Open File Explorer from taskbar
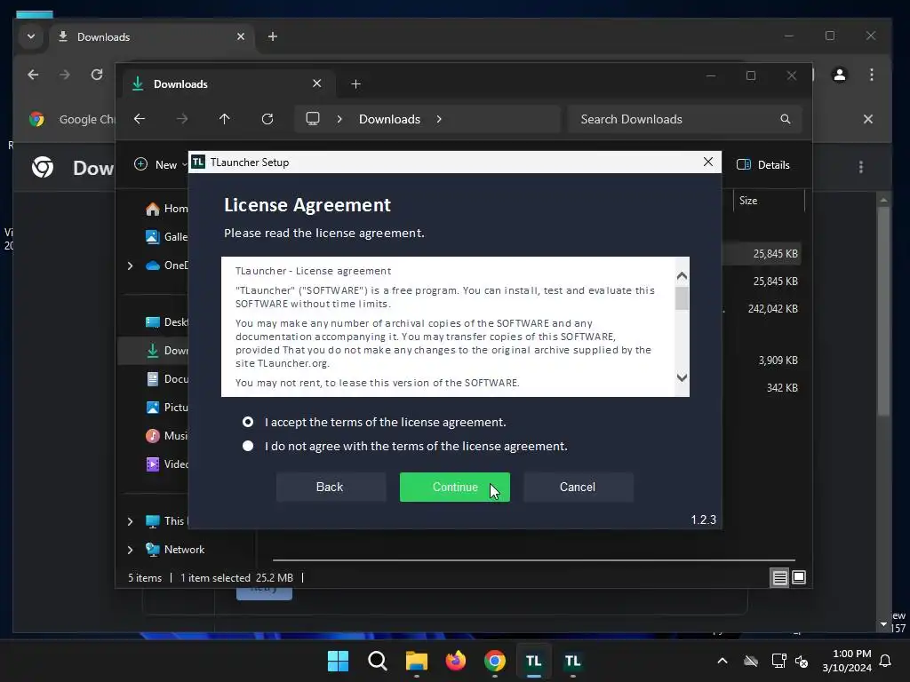The image size is (910, 682). pyautogui.click(x=416, y=661)
